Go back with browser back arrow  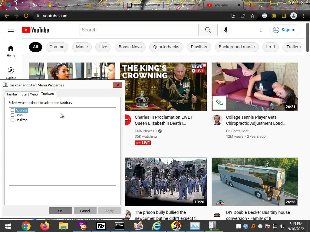pyautogui.click(x=7, y=16)
